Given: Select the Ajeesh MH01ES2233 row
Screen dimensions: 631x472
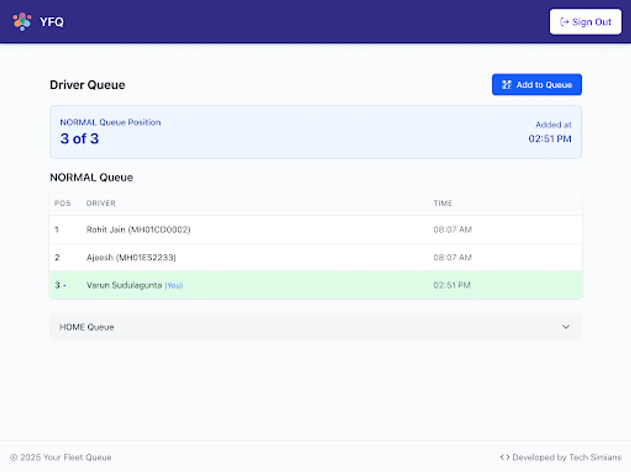Looking at the screenshot, I should click(x=315, y=257).
